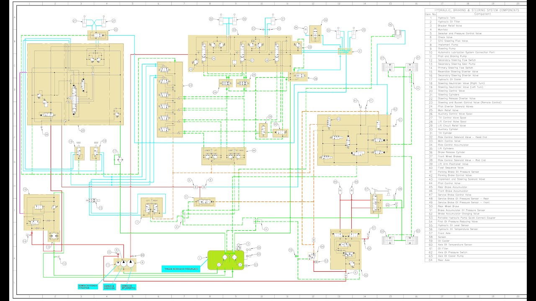The width and height of the screenshot is (536, 301).
Task: Select the "BOMBA DE FRENOS Y PILOTAJE" label
Action: click(88, 287)
